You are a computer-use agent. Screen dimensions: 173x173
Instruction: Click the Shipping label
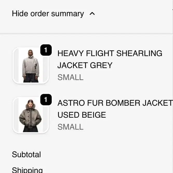pyautogui.click(x=27, y=170)
